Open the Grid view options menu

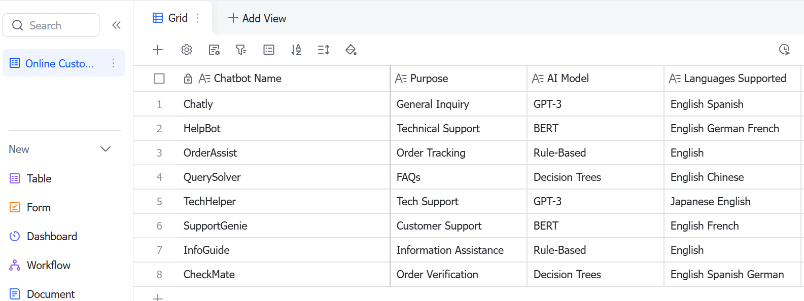point(198,18)
